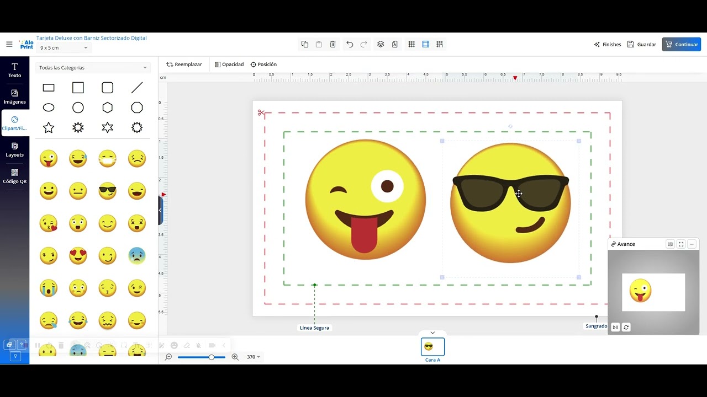
Task: Add the winking tongue-out emoji clipart
Action: coord(49,159)
